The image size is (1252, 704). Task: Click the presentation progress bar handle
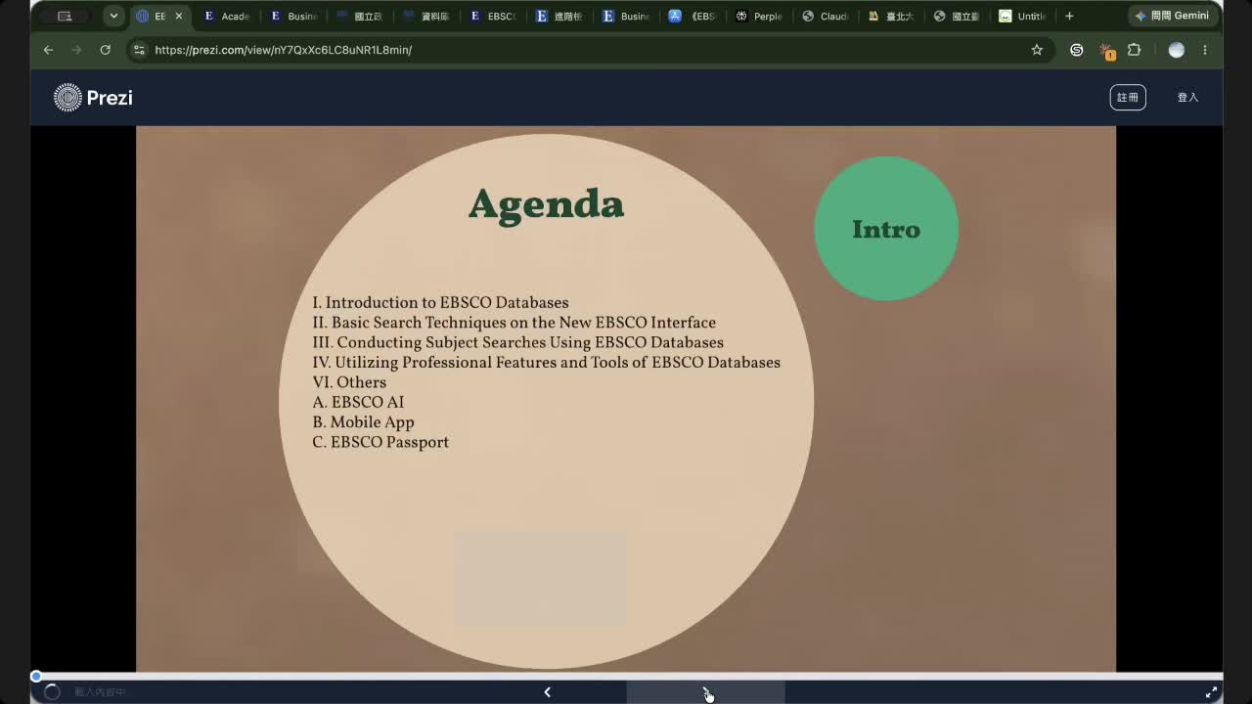coord(36,676)
